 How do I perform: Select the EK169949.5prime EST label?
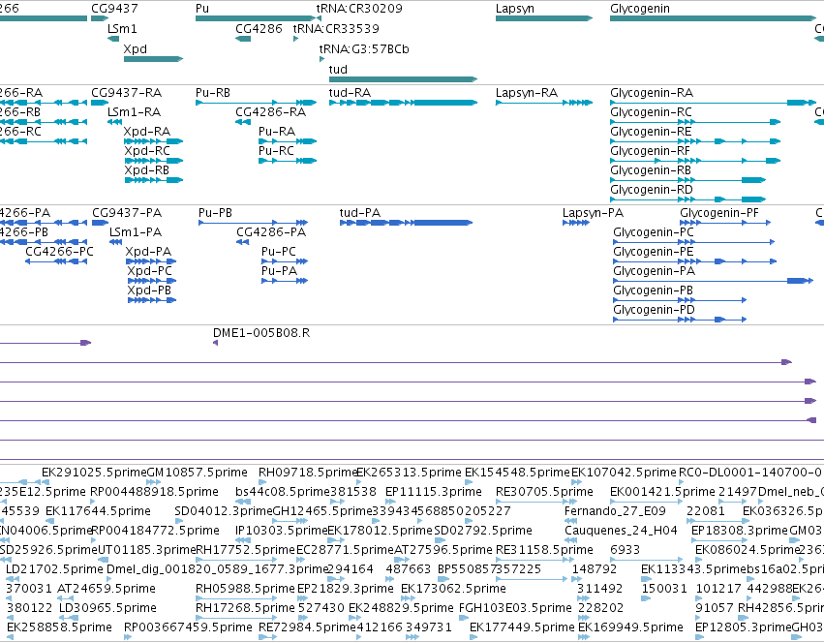pyautogui.click(x=630, y=627)
